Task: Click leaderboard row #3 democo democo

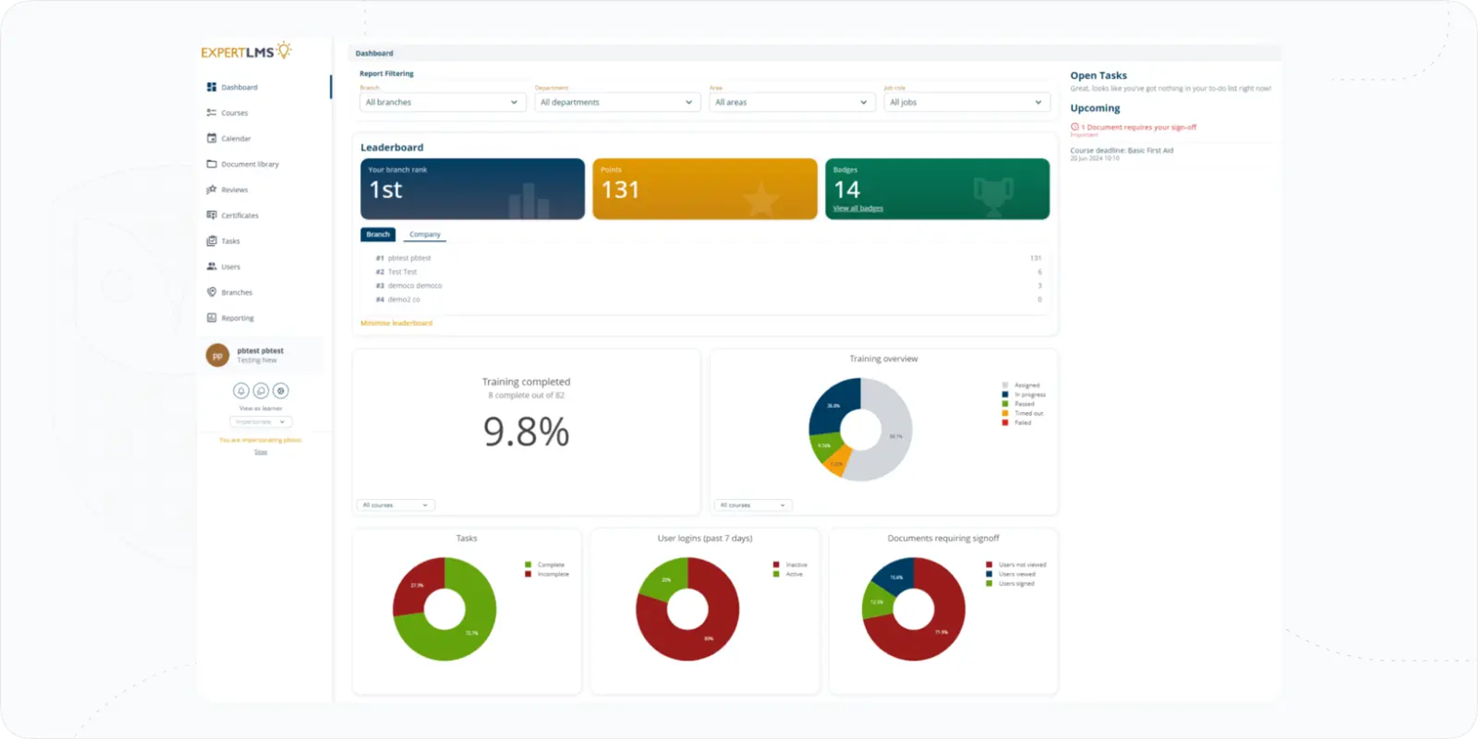Action: (x=709, y=286)
